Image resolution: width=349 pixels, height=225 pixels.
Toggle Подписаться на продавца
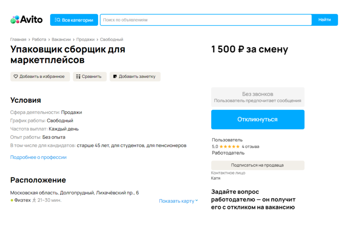[x=258, y=165]
